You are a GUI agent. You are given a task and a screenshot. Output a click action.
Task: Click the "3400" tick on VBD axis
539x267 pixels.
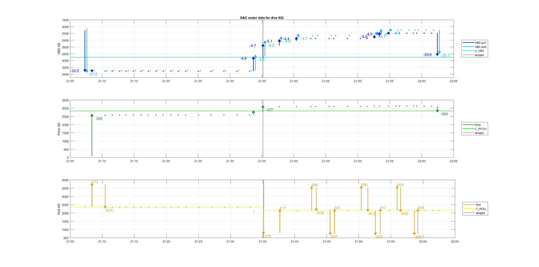tap(65, 74)
